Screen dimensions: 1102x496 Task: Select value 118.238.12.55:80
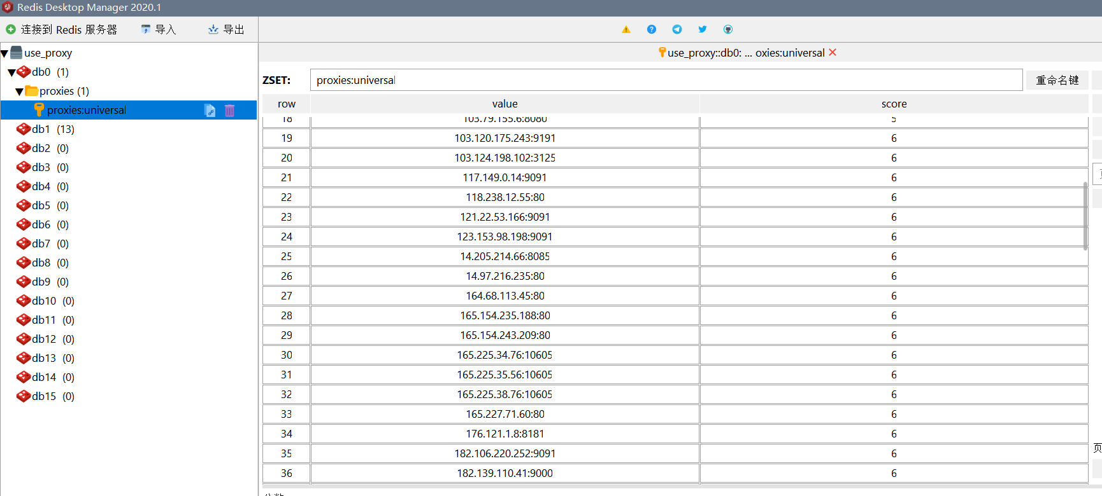(505, 197)
